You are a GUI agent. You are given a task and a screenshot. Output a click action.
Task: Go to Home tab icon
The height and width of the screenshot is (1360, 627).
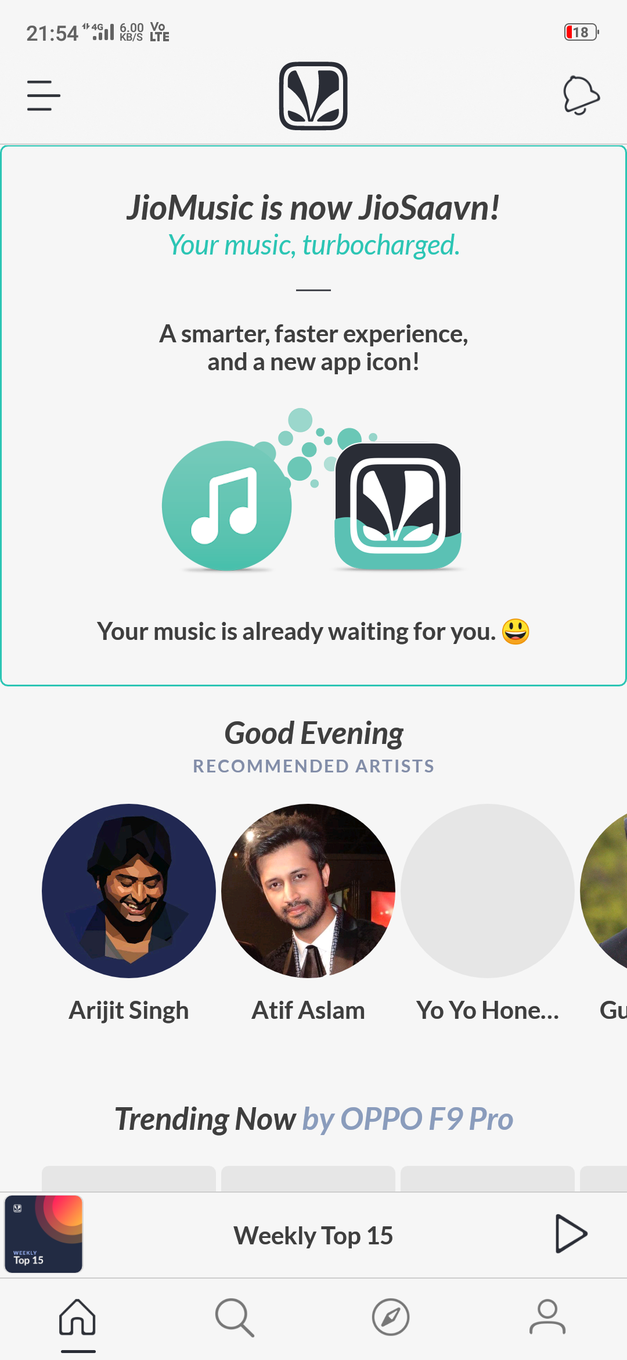pyautogui.click(x=77, y=1318)
